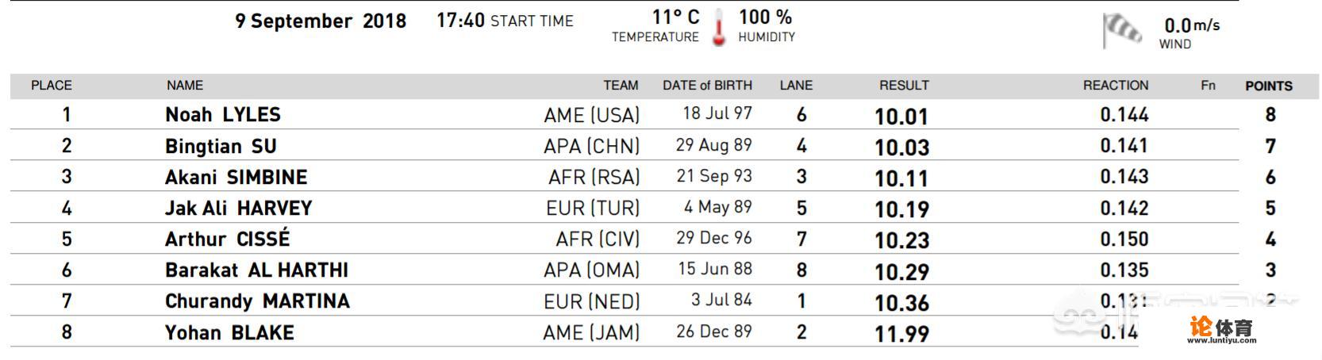
Task: Click Arthur CISSÉ's reaction time 0.150
Action: click(1124, 239)
